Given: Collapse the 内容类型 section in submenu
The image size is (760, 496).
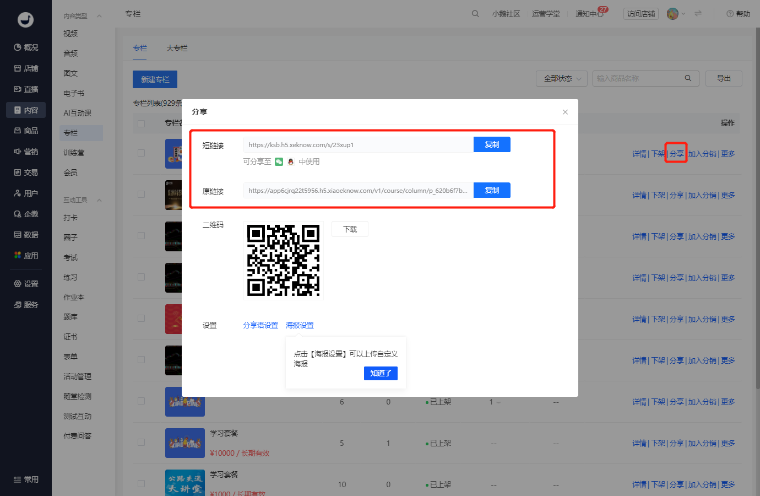Looking at the screenshot, I should click(x=99, y=16).
